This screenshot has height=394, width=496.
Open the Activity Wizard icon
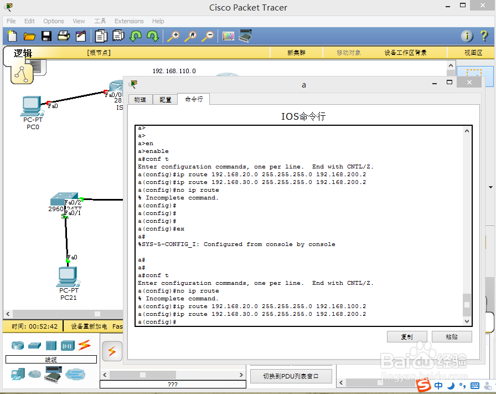(x=81, y=36)
